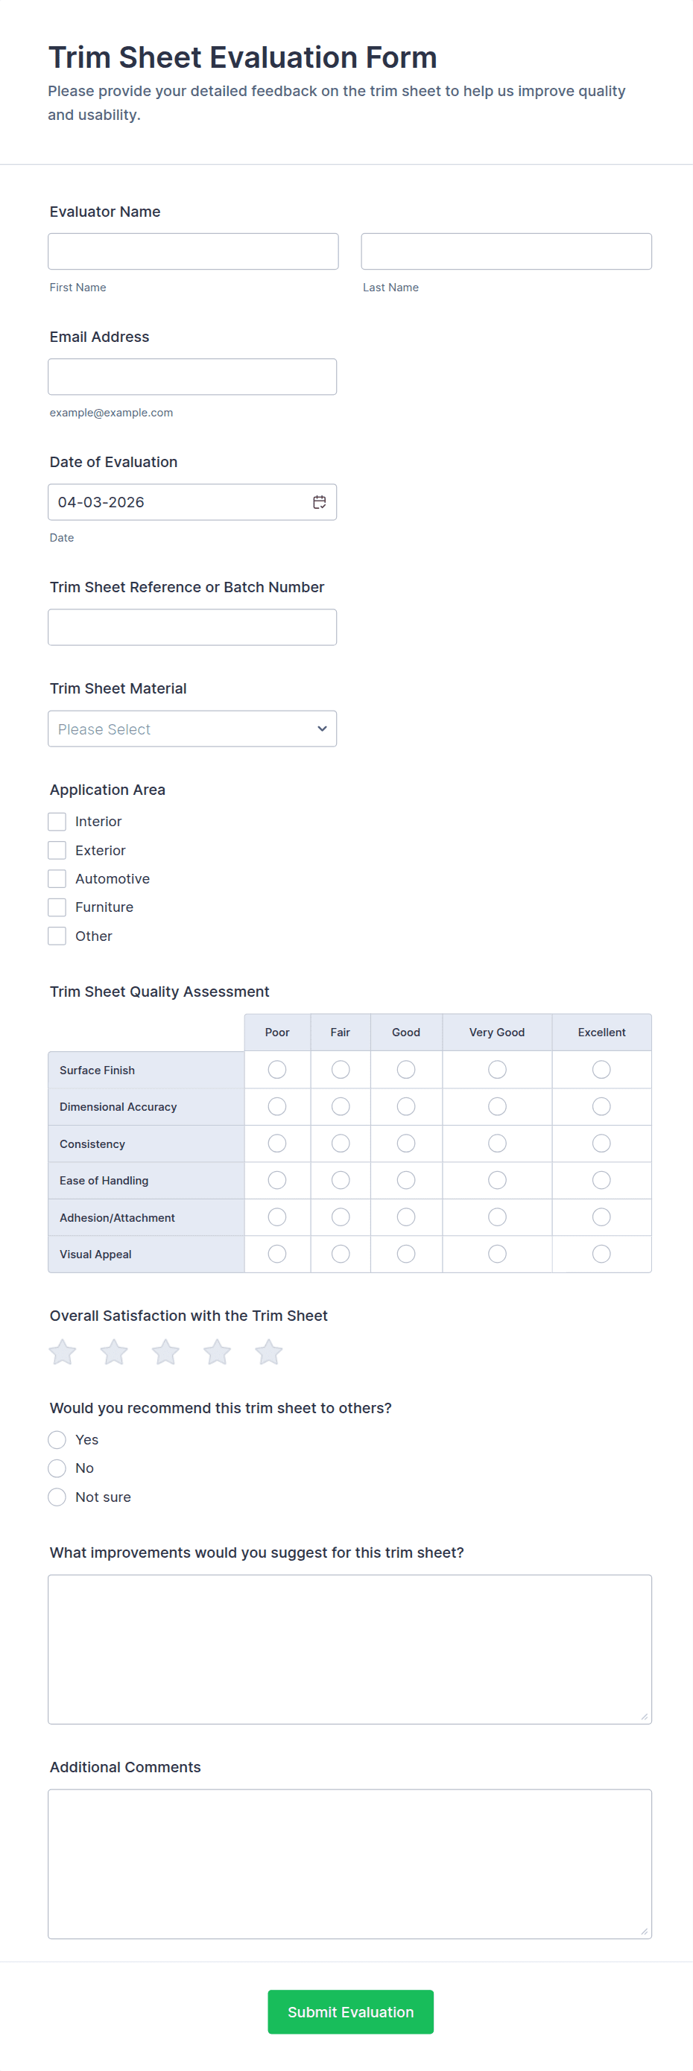Click the batch number reference field

192,628
